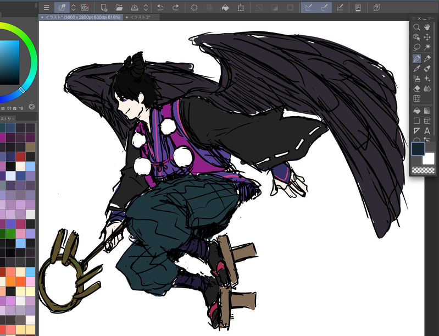The width and height of the screenshot is (439, 336).
Task: Select the Liquify mesh tool
Action: point(416,98)
